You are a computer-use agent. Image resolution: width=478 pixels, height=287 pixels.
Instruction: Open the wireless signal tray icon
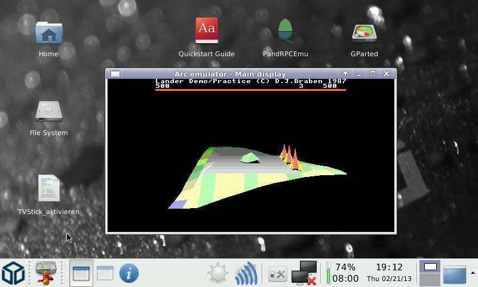tap(246, 273)
